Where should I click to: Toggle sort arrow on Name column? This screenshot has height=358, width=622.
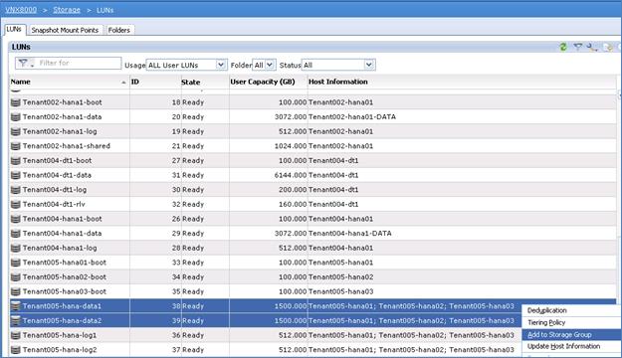123,83
